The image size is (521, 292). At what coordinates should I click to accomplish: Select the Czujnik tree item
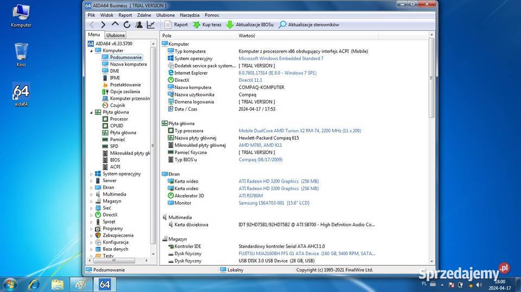click(118, 105)
